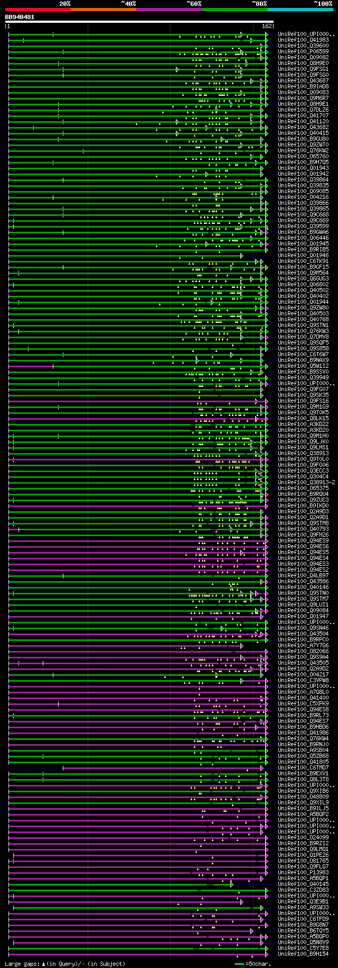Click the red 20% identity legend segment
The image size is (338, 968).
click(x=37, y=10)
